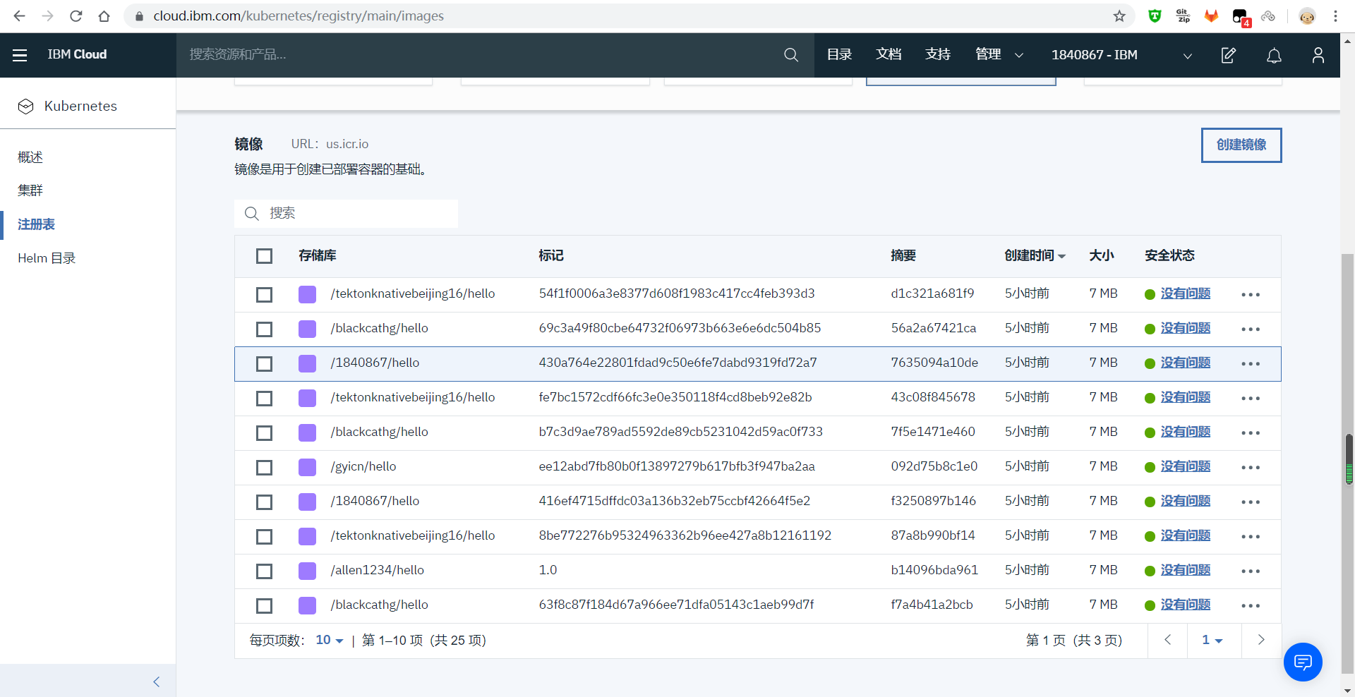Toggle the select-all checkbox in table header
The width and height of the screenshot is (1355, 697).
(x=264, y=256)
